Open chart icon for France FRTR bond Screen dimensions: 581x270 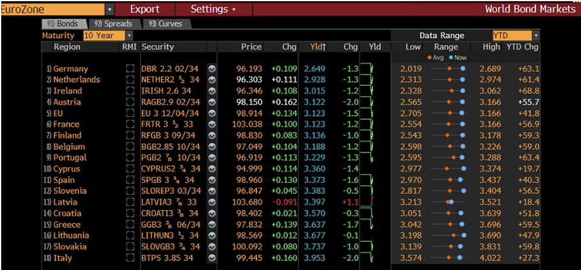click(212, 124)
